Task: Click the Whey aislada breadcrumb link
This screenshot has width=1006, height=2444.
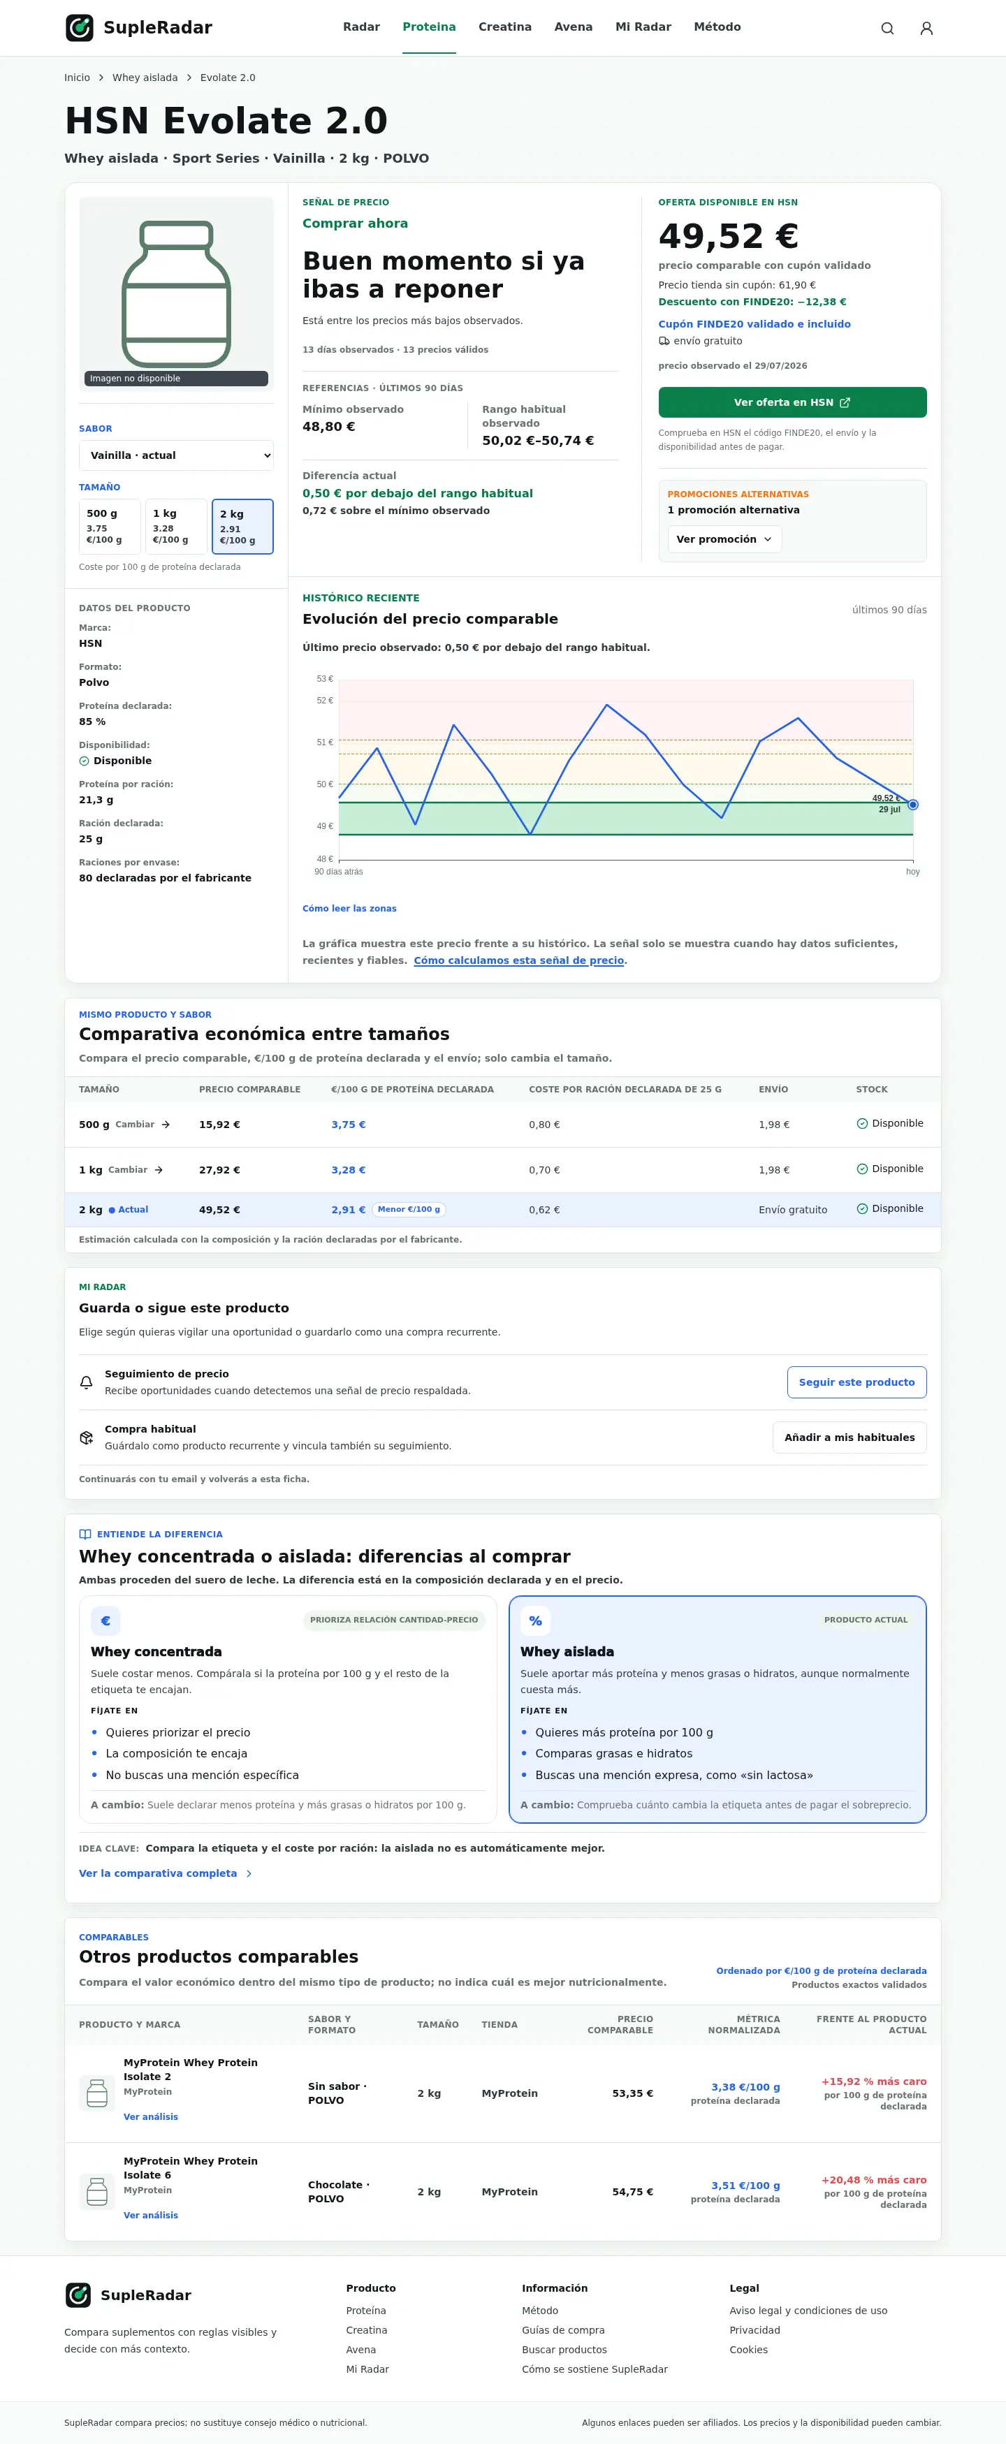Action: pyautogui.click(x=145, y=78)
